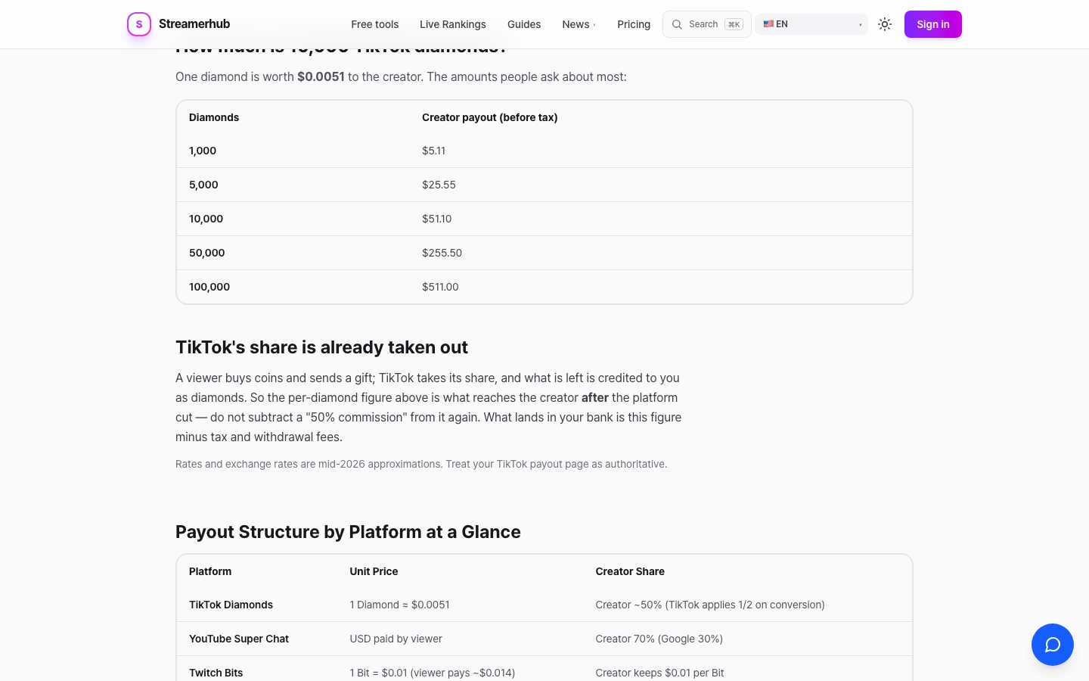Click the Creator ~50% TikTok share cell

pyautogui.click(x=710, y=605)
